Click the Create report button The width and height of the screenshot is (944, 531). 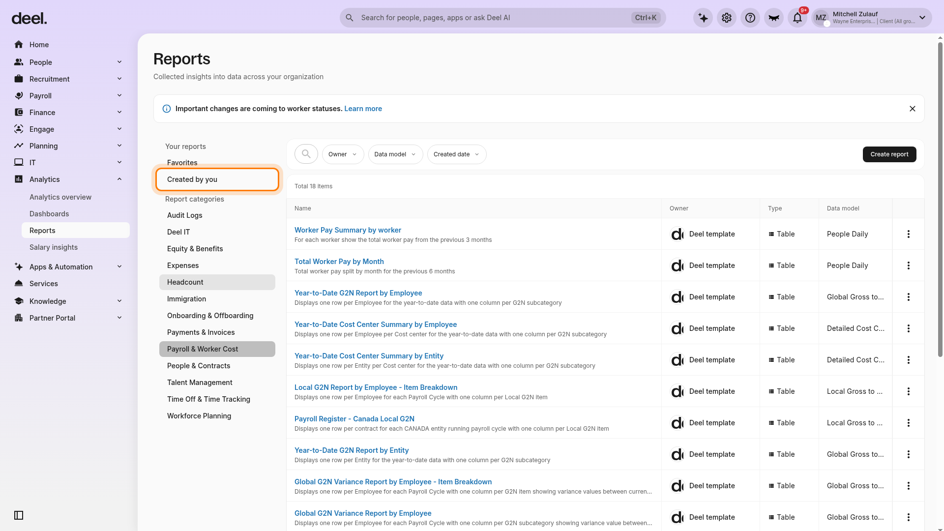click(889, 154)
